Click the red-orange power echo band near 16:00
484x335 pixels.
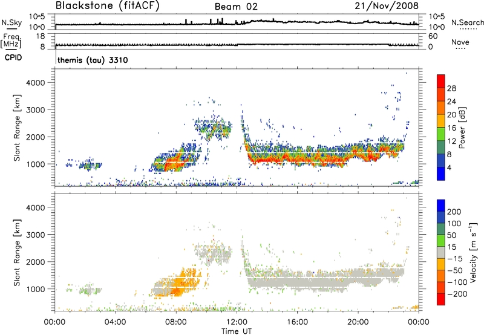297,159
